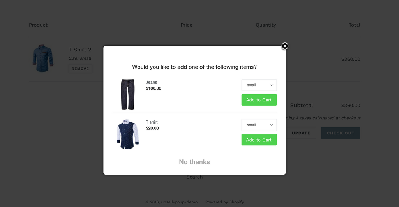
Task: Open the T Shirt 2 product title
Action: pyautogui.click(x=80, y=50)
